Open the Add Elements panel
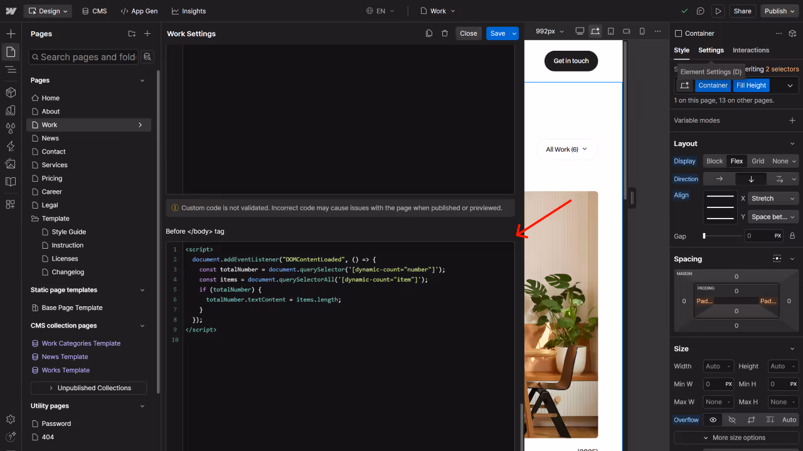The width and height of the screenshot is (803, 451). coord(10,33)
